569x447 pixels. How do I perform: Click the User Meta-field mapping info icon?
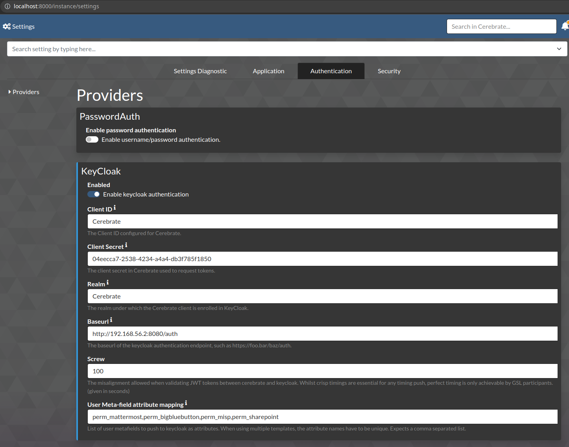pos(186,403)
